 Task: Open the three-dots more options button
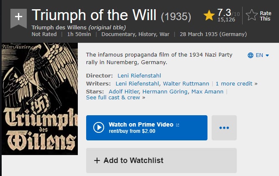(224, 128)
